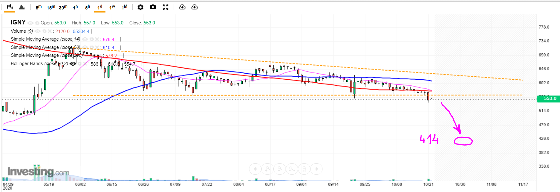Hide the Simple Moving Average 14 line
Screen dimensions: 560x192
point(85,39)
